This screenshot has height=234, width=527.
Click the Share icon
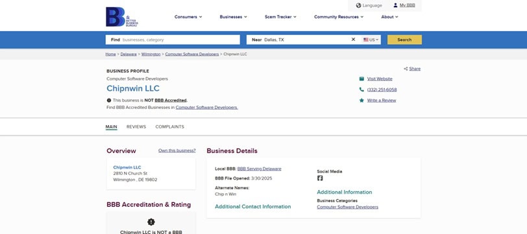click(x=406, y=69)
